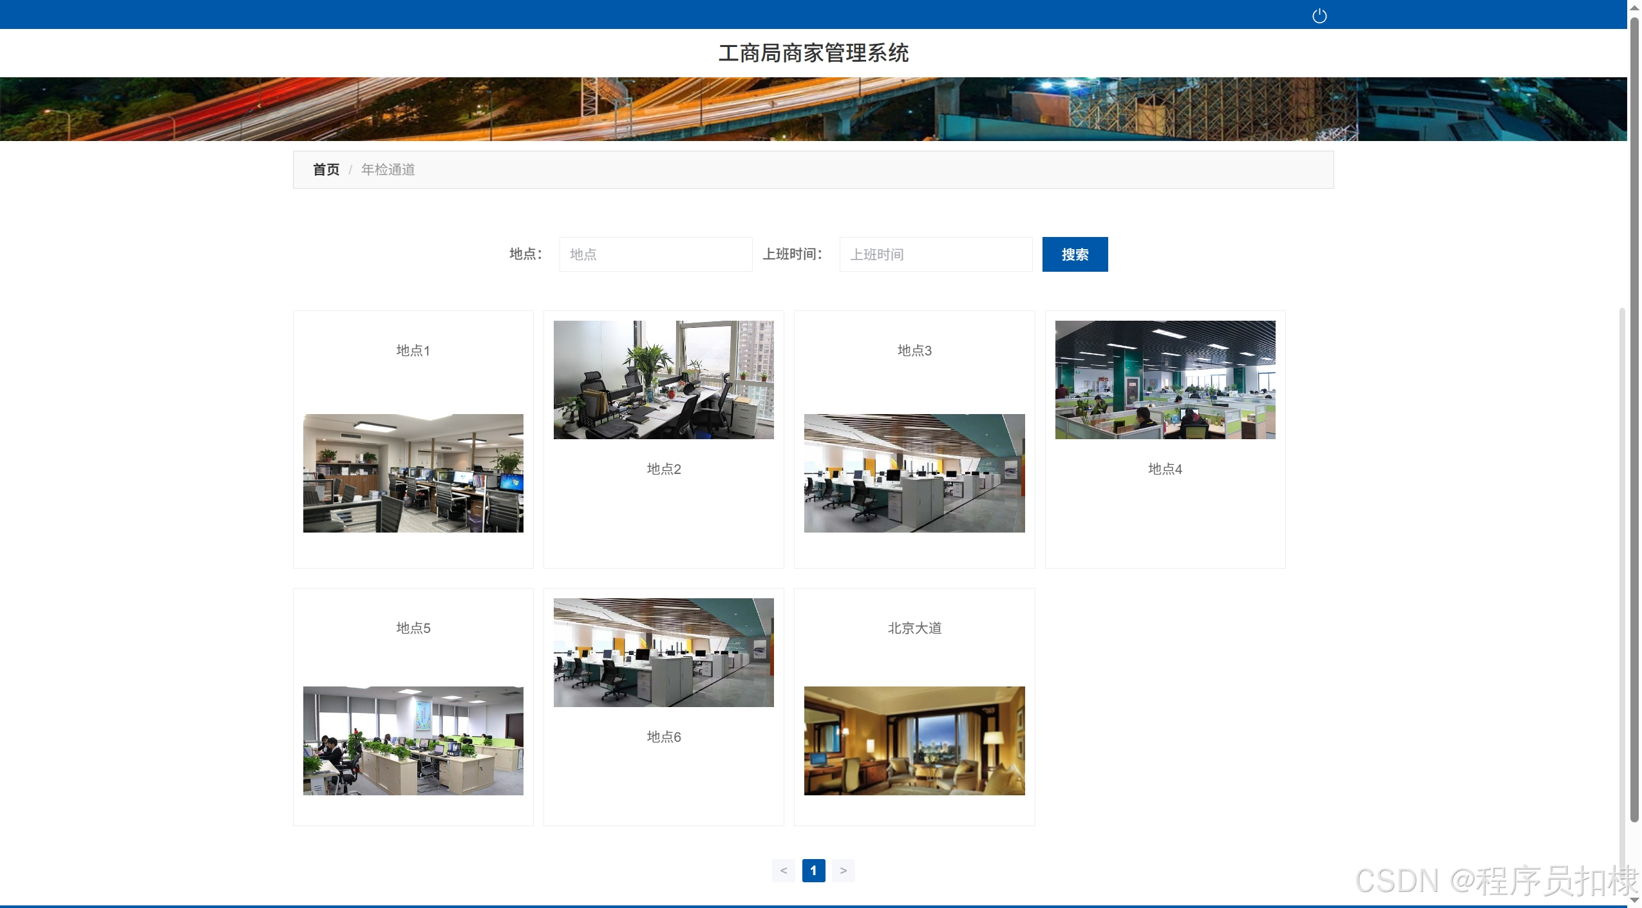Click the vertical scrollbar thumb
The image size is (1642, 908).
coord(1634,419)
